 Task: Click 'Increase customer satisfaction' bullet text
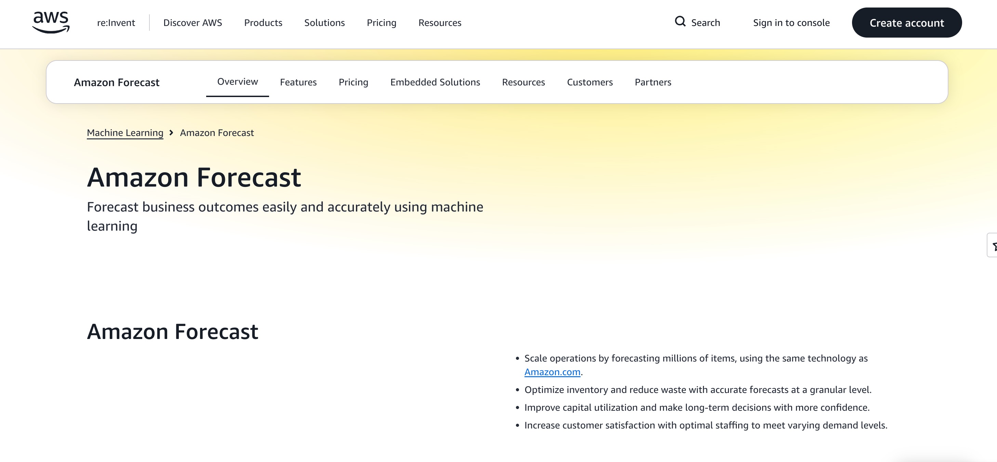click(706, 425)
